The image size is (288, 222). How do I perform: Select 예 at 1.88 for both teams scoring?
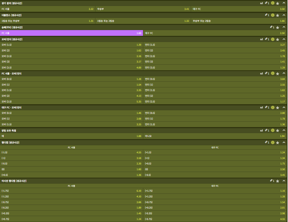pos(71,136)
